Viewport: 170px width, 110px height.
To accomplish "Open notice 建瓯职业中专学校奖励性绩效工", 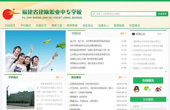I will coord(147,41).
